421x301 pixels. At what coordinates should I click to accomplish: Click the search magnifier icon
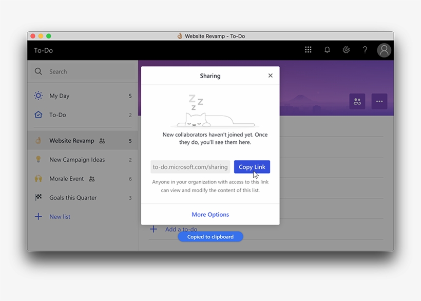[39, 71]
